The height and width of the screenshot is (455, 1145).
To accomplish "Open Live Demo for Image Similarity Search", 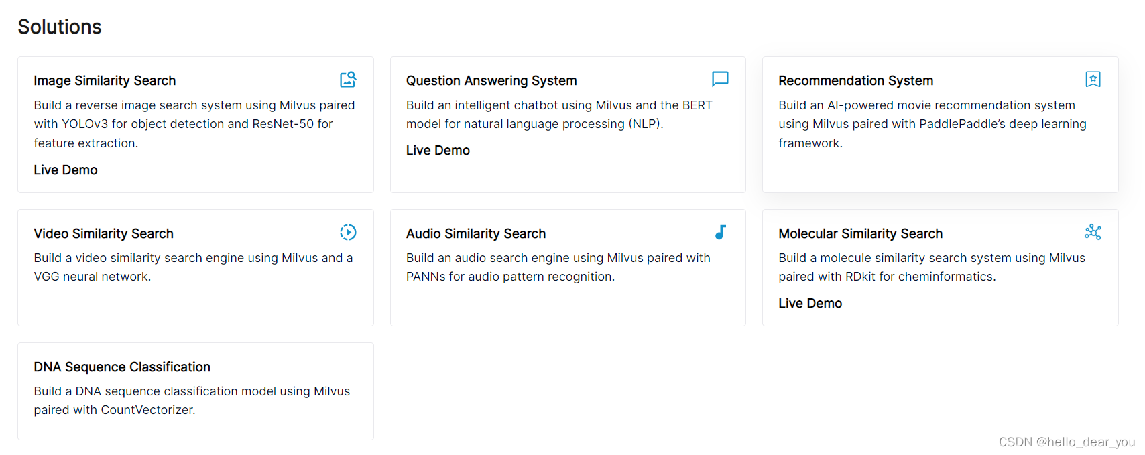I will coord(66,170).
